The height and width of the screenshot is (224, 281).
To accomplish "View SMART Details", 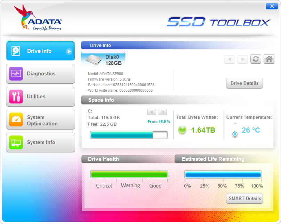I will pyautogui.click(x=244, y=198).
